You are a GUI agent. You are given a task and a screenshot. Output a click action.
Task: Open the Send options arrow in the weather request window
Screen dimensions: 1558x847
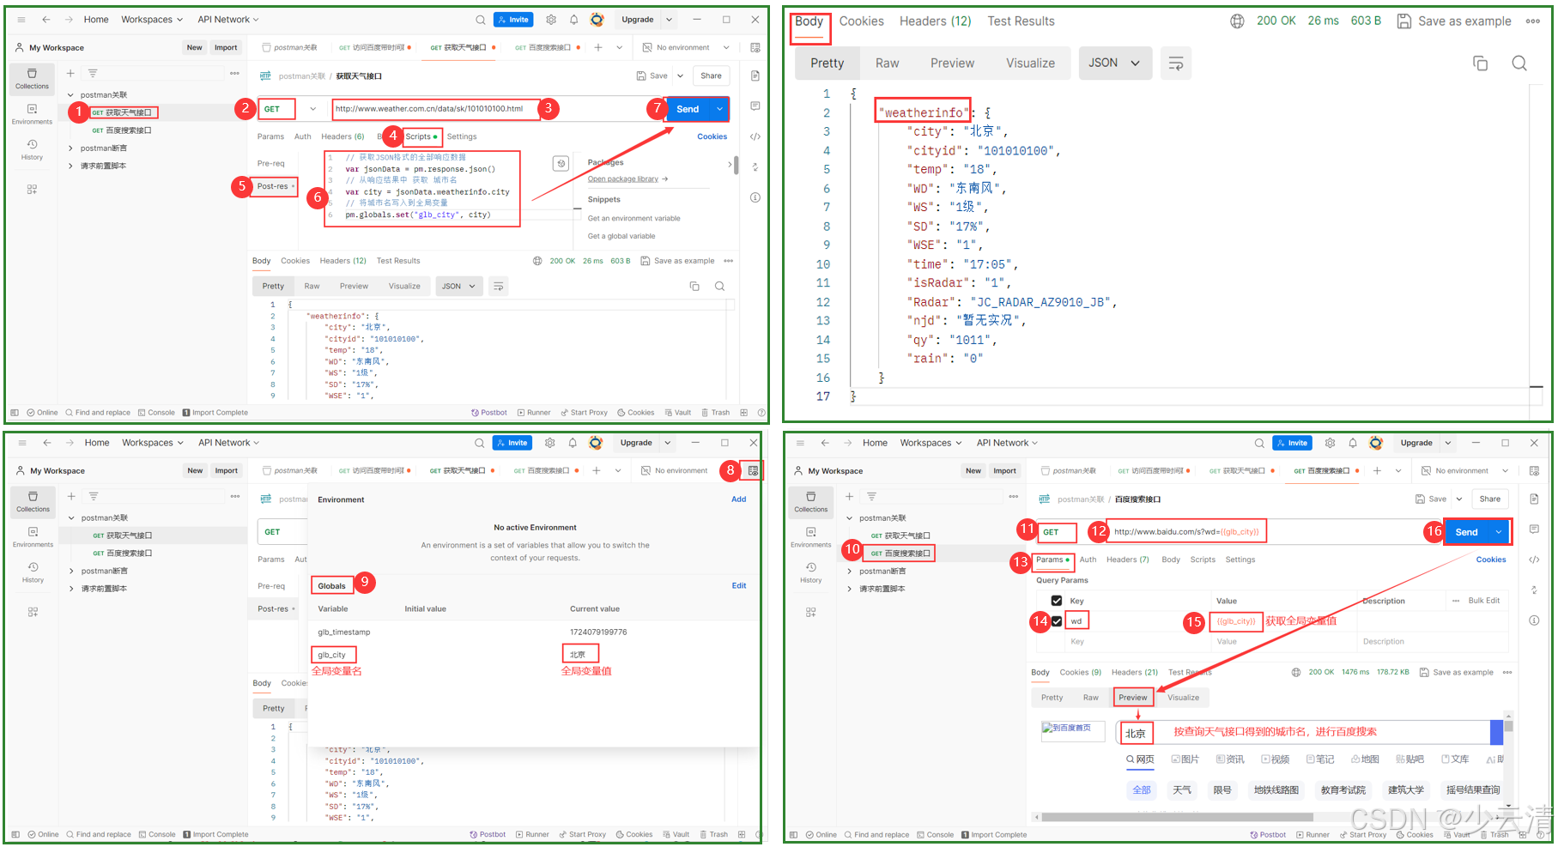719,109
